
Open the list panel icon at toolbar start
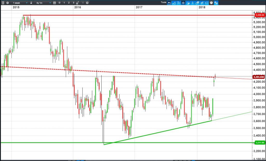3,3
